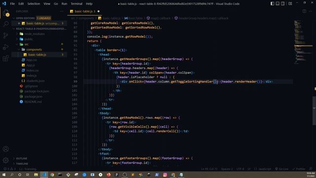
Task: Click the UTF-8 encoding status item
Action: pos(240,169)
